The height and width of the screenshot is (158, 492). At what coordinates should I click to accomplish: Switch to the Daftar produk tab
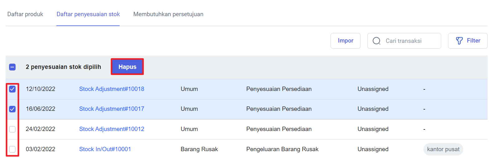pyautogui.click(x=25, y=14)
